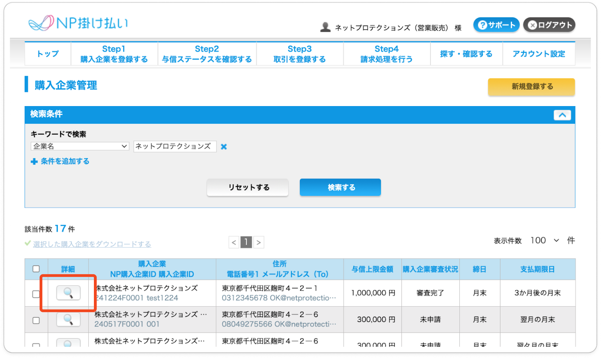The image size is (601, 358).
Task: Open Step2 与信ステータスを確認する tab
Action: (207, 54)
